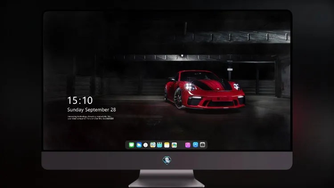Open the yellow Notes app in dock
Image resolution: width=334 pixels, height=188 pixels.
[x=167, y=145]
